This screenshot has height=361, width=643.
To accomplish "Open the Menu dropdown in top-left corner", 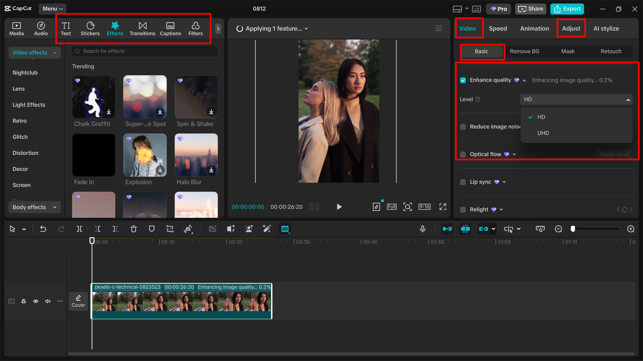I will pos(52,9).
